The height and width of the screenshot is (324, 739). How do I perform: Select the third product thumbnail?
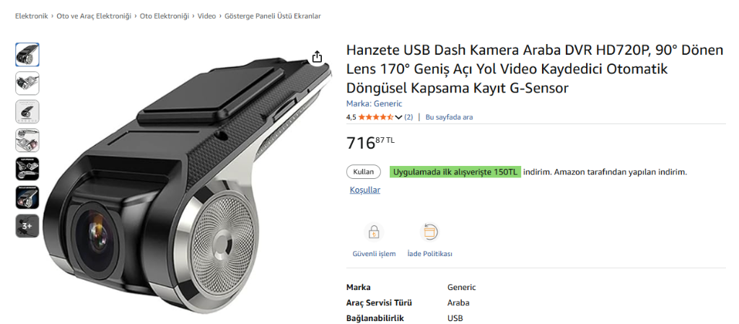(x=27, y=112)
